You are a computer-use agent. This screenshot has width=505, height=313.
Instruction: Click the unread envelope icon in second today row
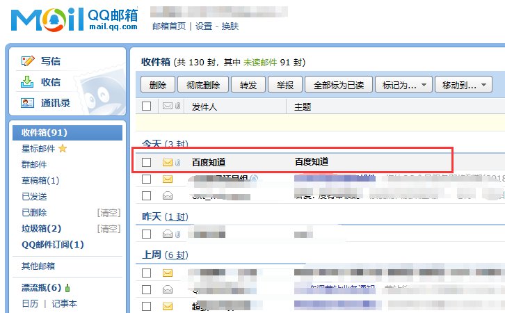168,179
